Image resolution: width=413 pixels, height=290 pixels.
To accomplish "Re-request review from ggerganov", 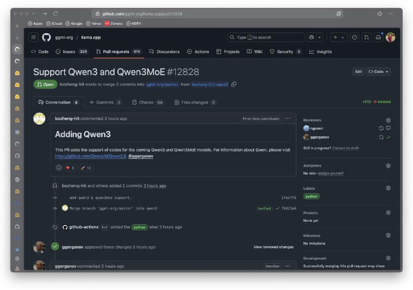I will coord(381,137).
